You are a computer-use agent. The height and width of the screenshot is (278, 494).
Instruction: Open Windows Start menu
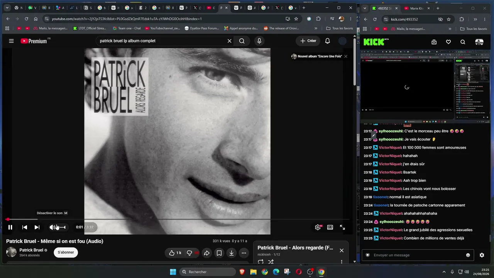[173, 272]
